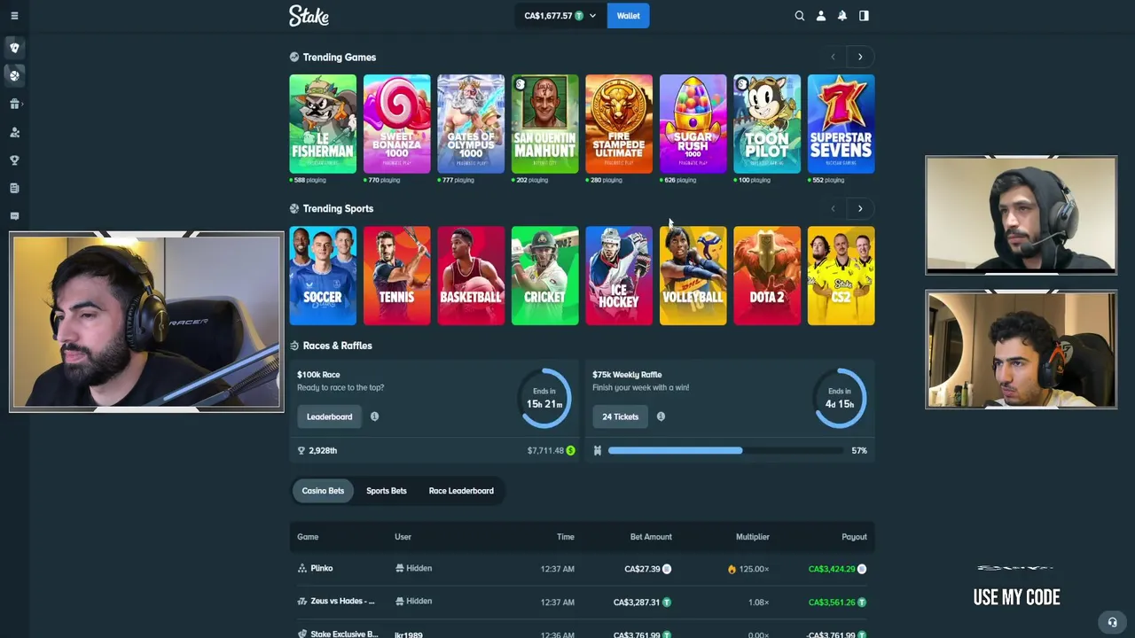The height and width of the screenshot is (638, 1135).
Task: Switch to the Race Leaderboard tab
Action: pyautogui.click(x=461, y=491)
